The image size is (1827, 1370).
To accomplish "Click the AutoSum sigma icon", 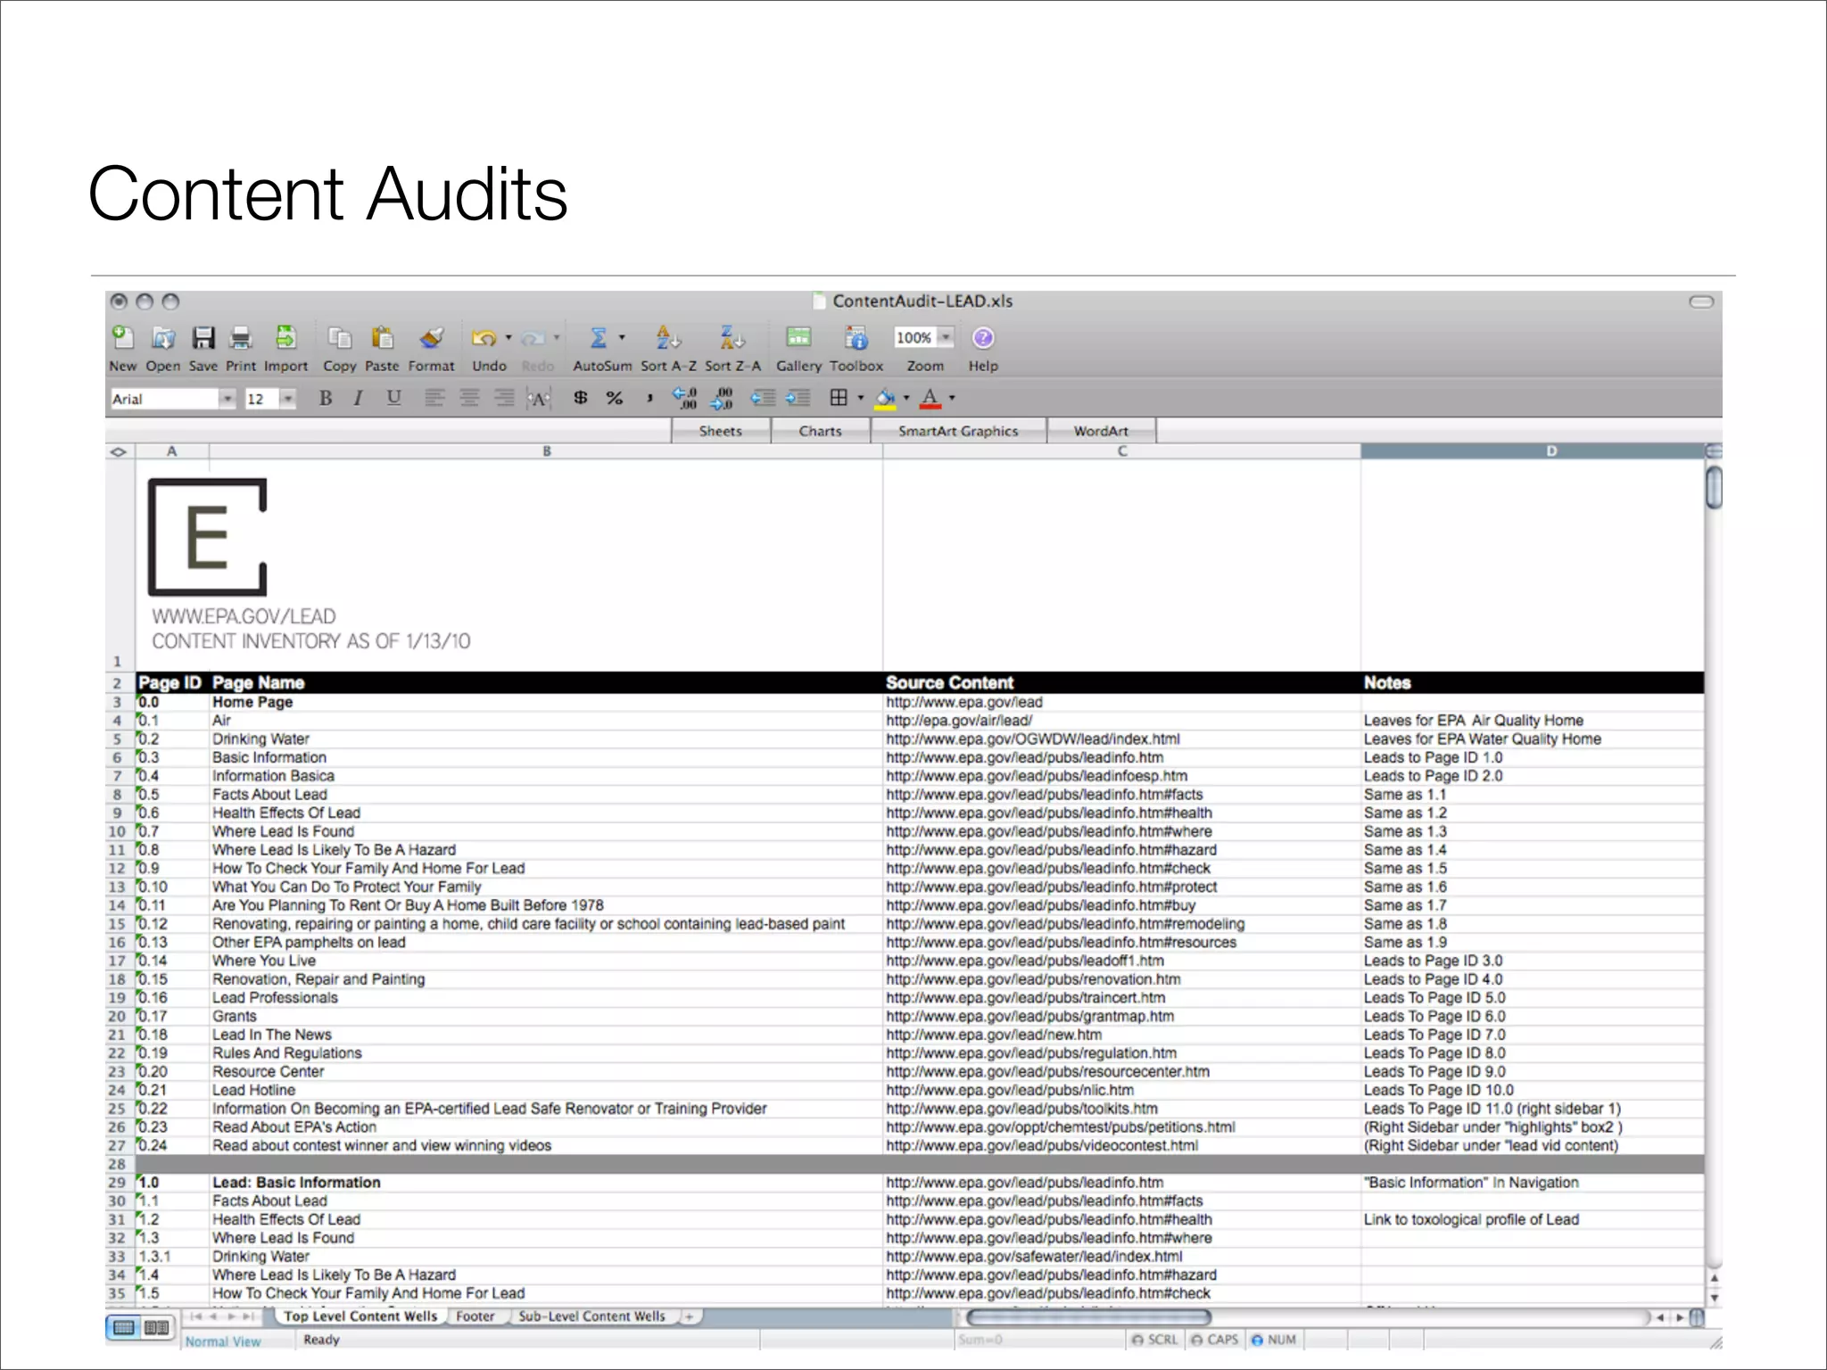I will (598, 338).
